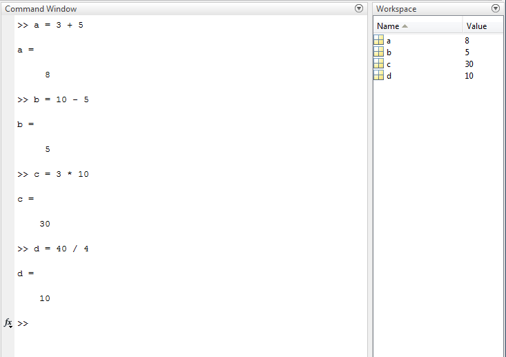Select variable c in the Workspace
This screenshot has height=357, width=506.
coord(389,64)
